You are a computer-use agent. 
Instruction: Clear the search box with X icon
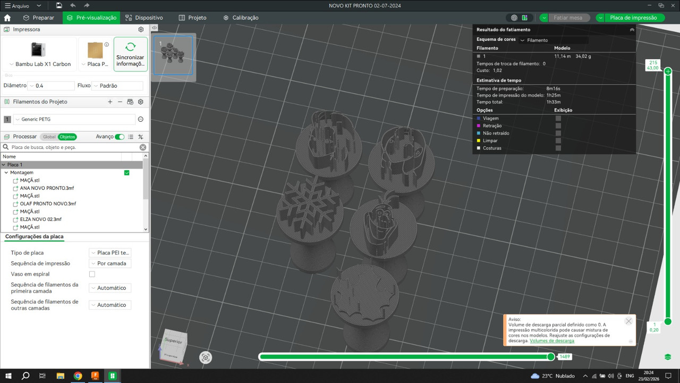point(143,147)
